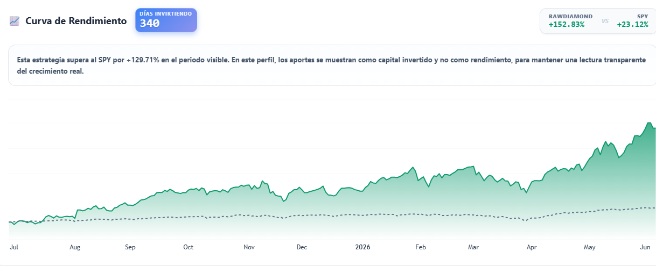Click the VS label between strategies
This screenshot has height=266, width=656.
[605, 21]
